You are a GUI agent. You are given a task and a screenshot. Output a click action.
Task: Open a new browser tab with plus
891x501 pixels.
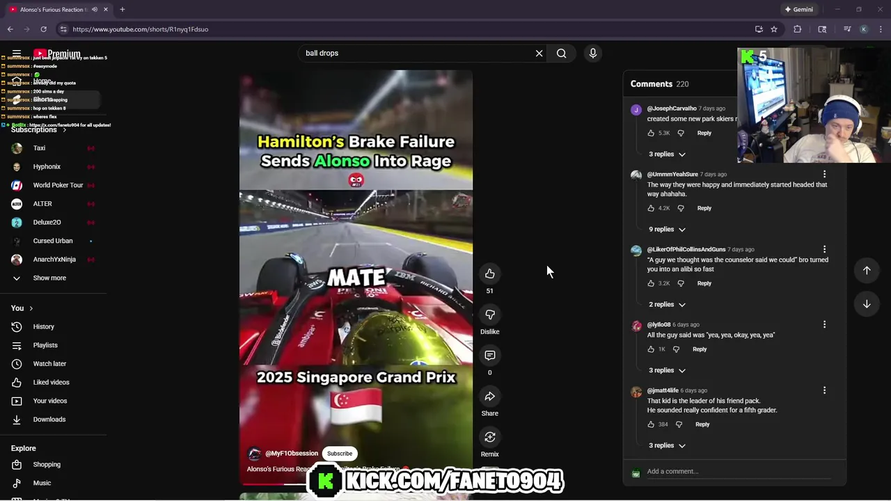tap(122, 9)
